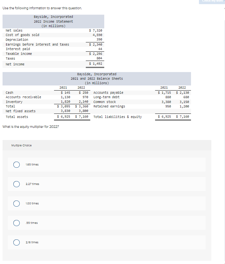The height and width of the screenshot is (264, 225).
Task: Click the taxable income value $ 2,296
Action: pos(95,54)
